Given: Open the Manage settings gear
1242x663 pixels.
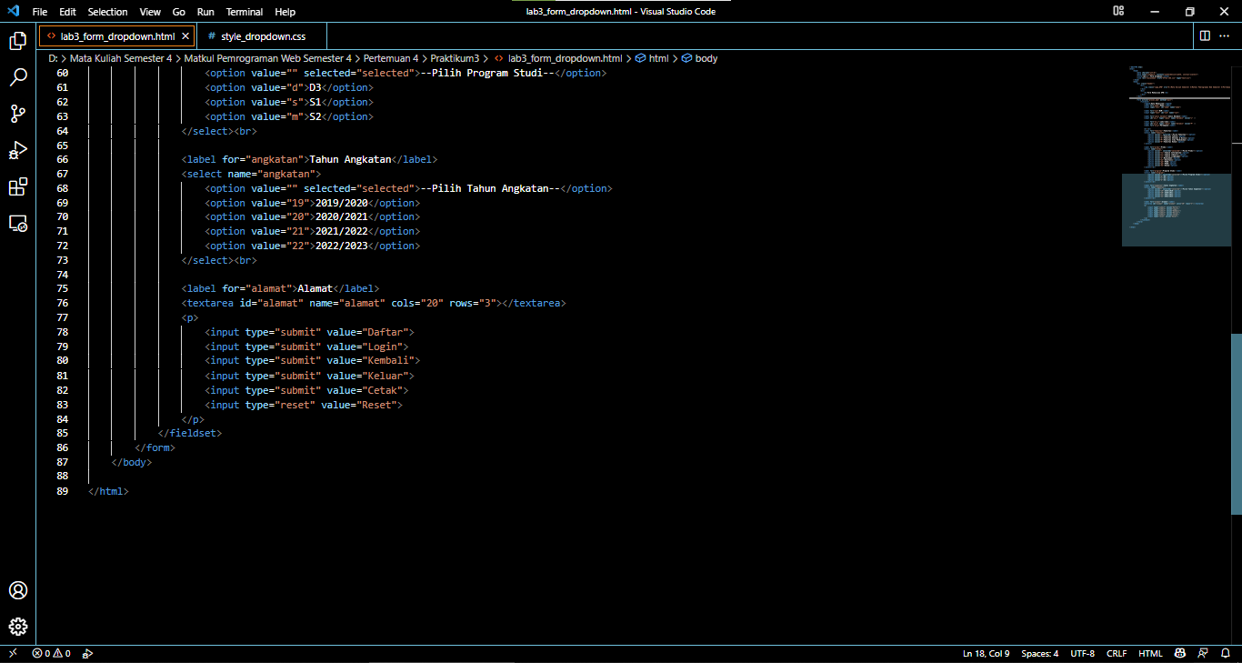Looking at the screenshot, I should (x=18, y=627).
